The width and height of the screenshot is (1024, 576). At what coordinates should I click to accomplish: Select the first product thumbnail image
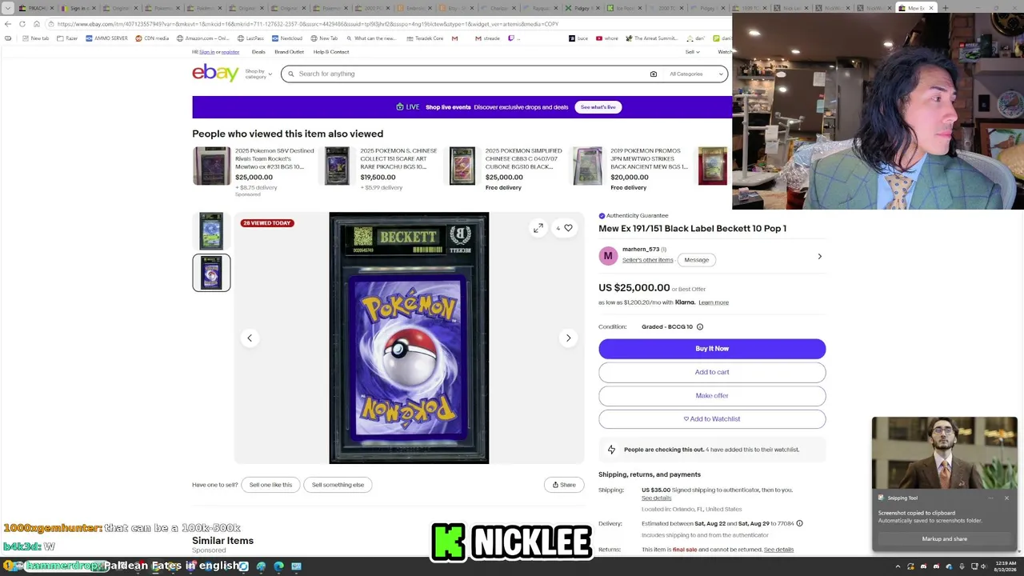coord(211,230)
